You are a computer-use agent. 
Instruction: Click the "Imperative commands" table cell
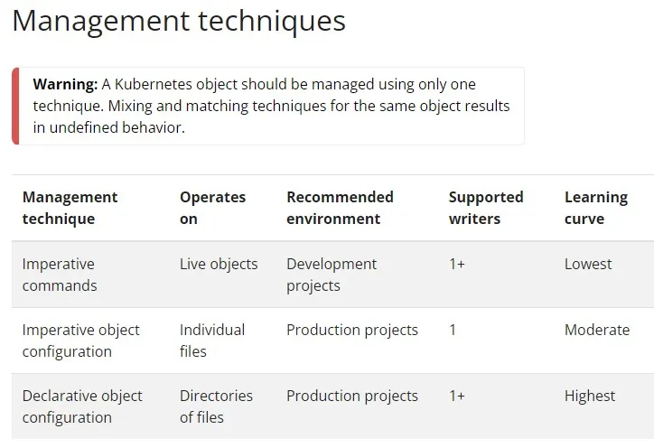point(60,275)
